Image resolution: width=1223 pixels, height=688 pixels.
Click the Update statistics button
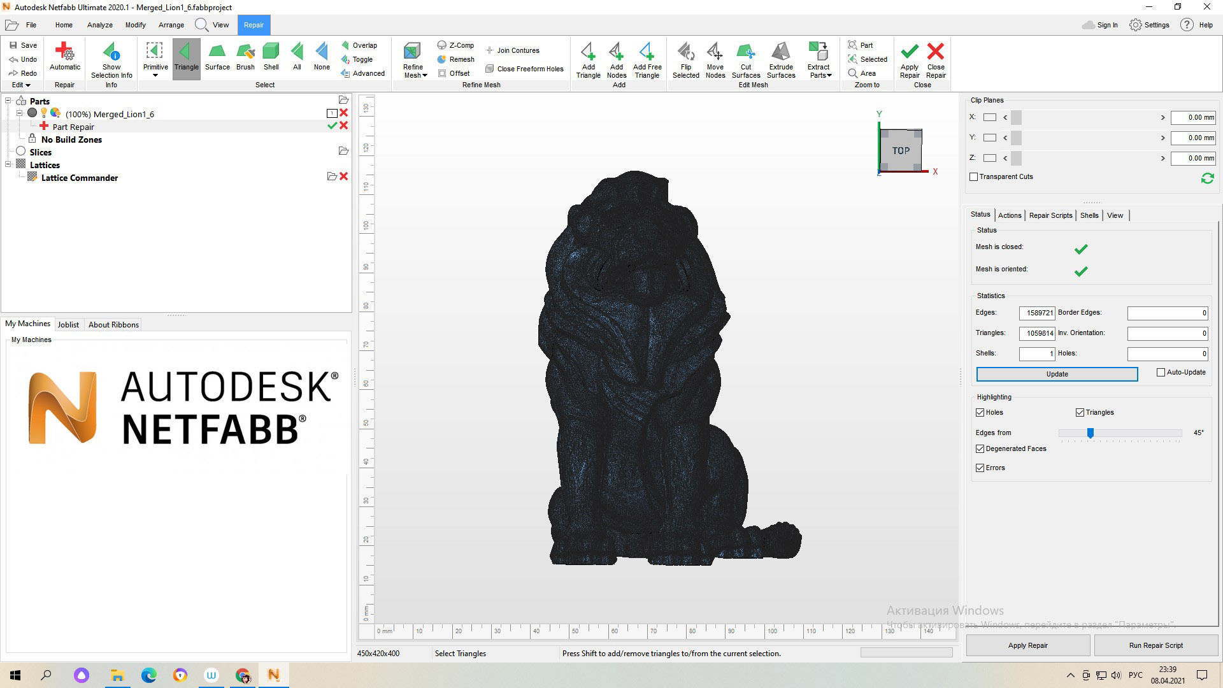(1057, 374)
